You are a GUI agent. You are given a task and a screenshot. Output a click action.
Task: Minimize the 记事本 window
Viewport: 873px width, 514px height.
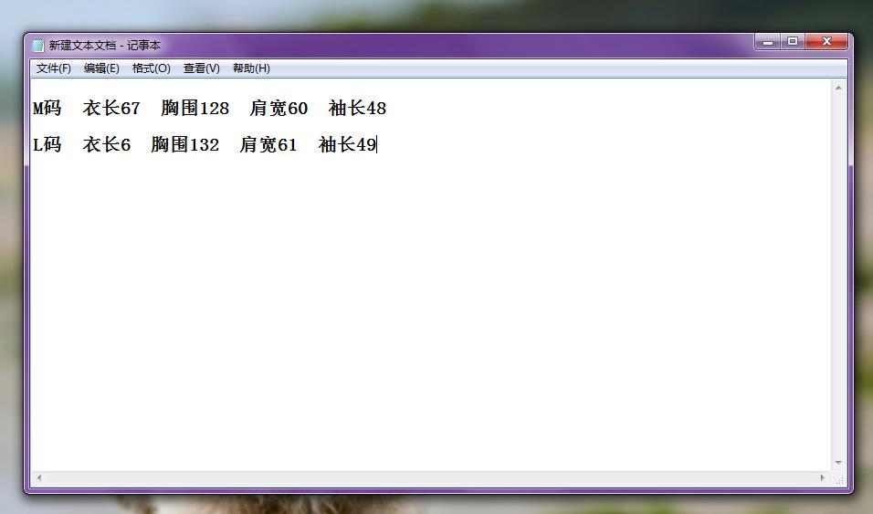(x=768, y=42)
